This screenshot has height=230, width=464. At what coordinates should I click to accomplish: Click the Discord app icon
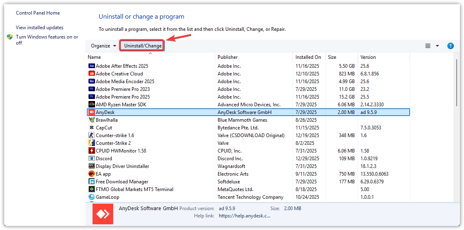(92, 159)
